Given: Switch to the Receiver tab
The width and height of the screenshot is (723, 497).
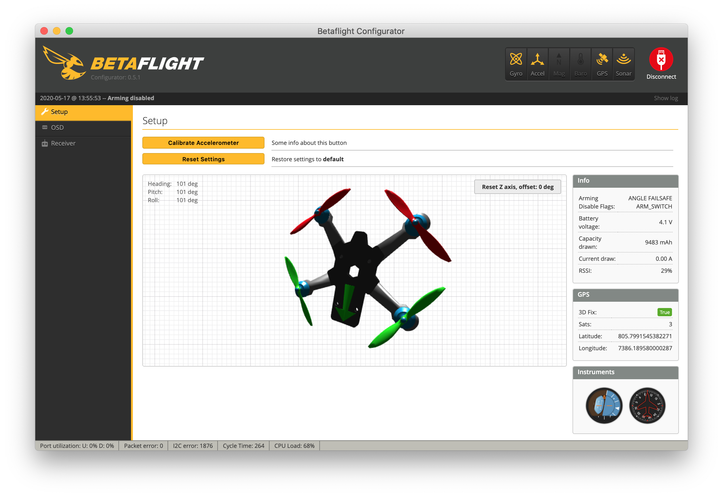Looking at the screenshot, I should coord(63,143).
